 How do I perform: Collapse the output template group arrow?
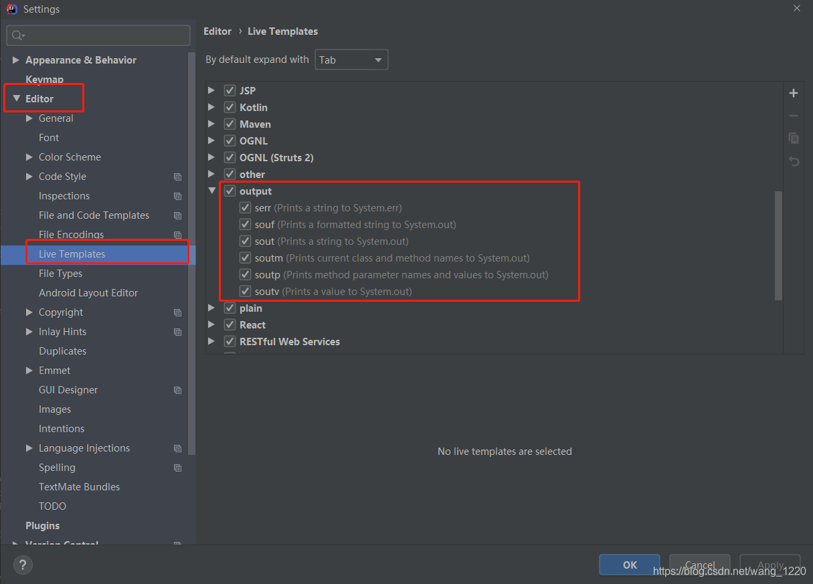coord(212,191)
